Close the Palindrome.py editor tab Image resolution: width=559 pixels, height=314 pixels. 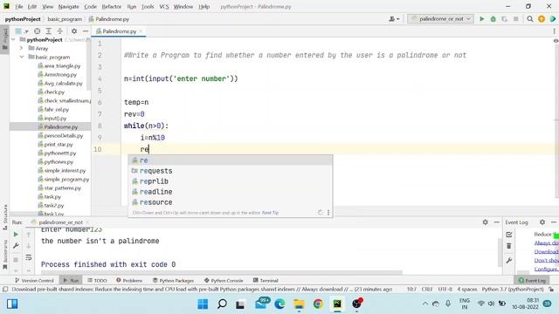(141, 31)
